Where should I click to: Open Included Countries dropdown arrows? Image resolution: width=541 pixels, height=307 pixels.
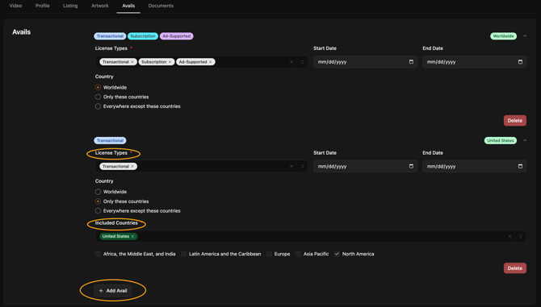(x=521, y=236)
